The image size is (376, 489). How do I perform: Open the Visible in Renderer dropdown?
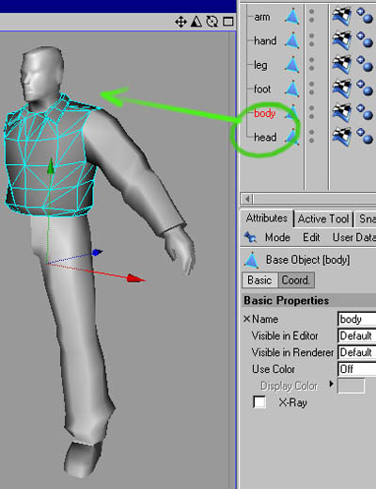click(356, 352)
